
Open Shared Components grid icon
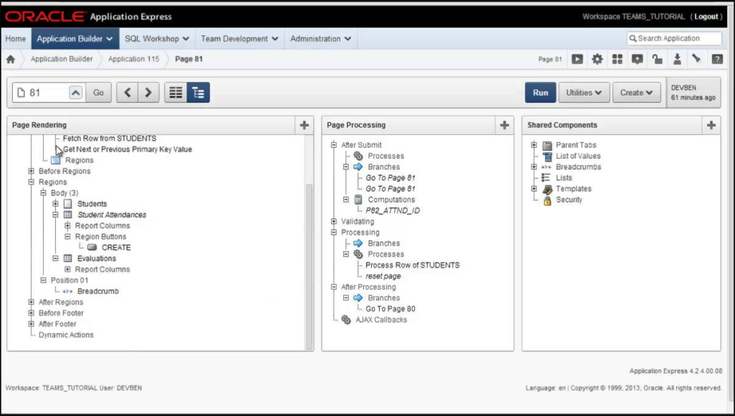tap(617, 59)
